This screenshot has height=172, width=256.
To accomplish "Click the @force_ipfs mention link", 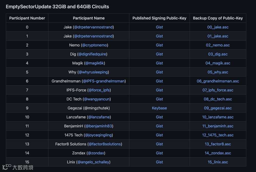I will 100,90.
